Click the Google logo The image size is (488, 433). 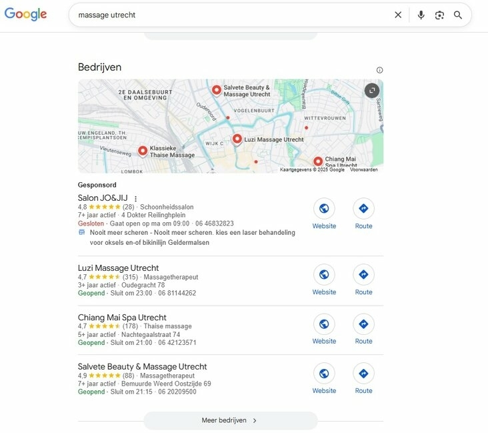point(25,14)
